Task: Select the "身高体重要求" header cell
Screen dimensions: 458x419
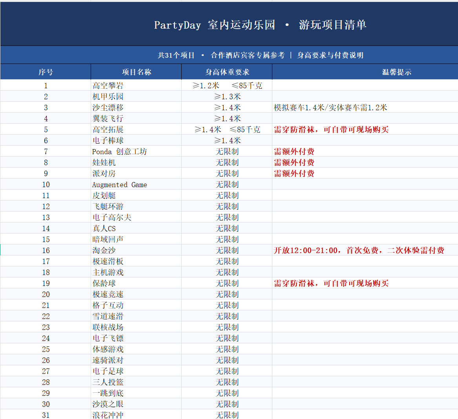Action: (227, 72)
